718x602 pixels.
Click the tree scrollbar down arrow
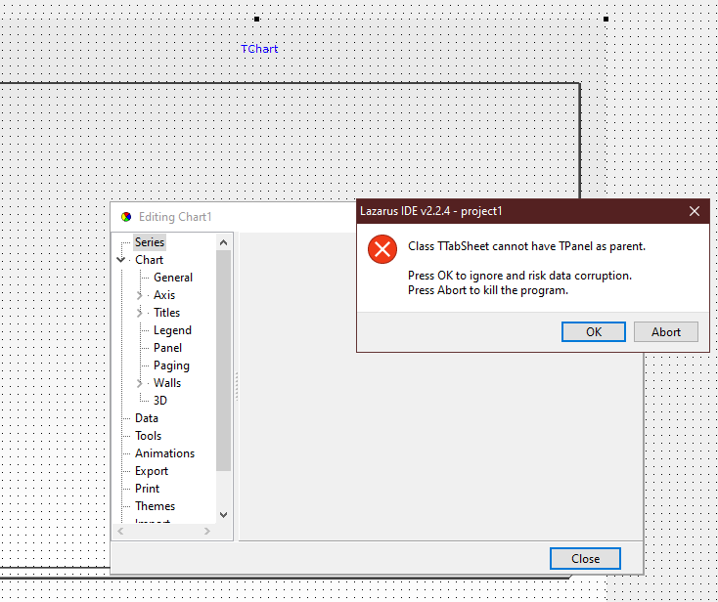[x=223, y=515]
